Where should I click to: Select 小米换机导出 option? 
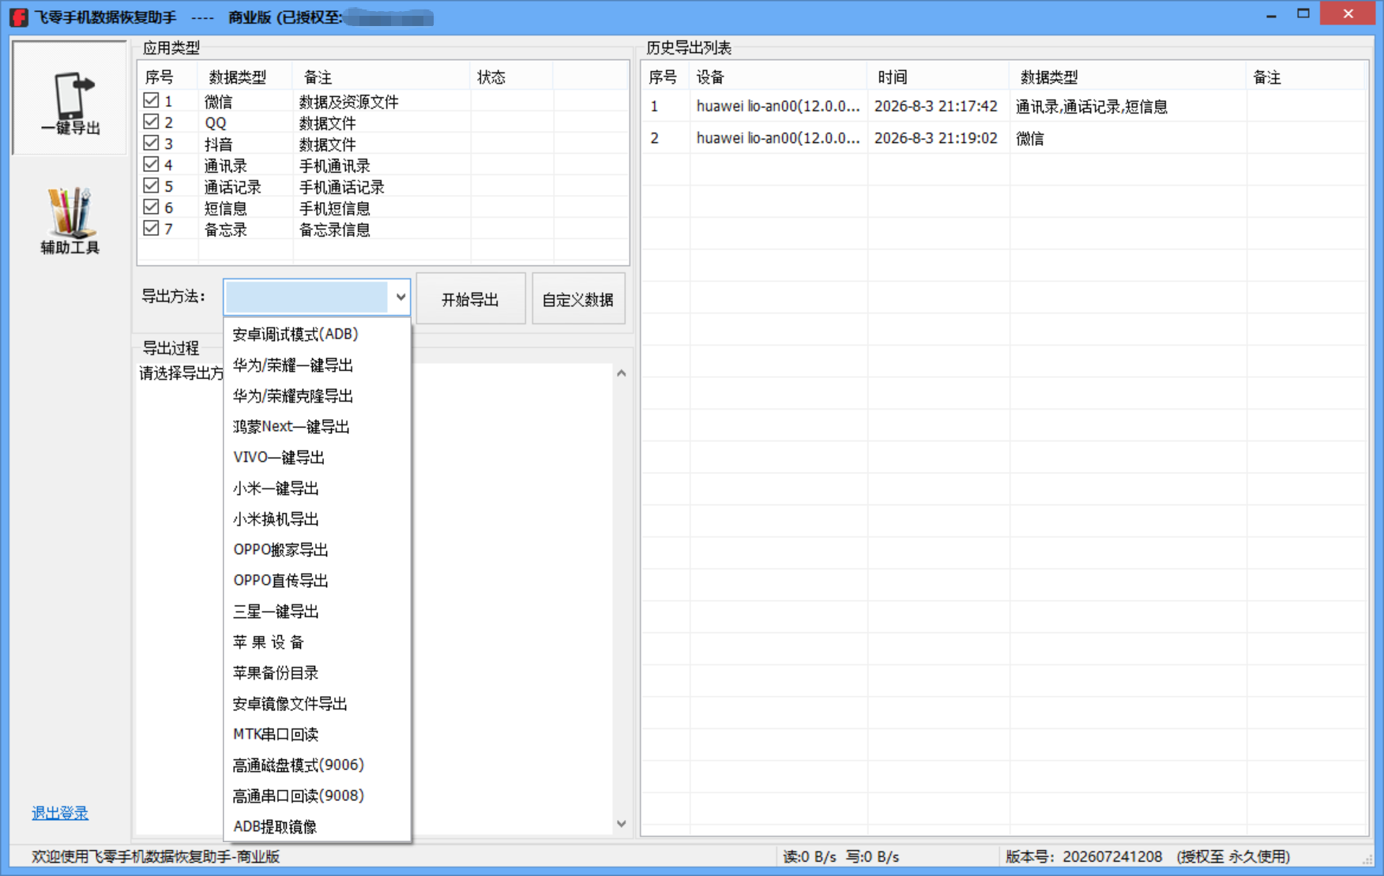point(317,518)
